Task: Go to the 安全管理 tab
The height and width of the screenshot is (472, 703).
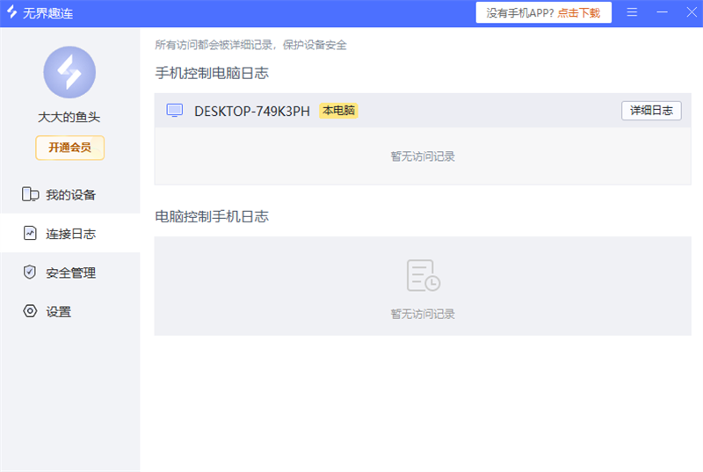Action: pos(70,272)
